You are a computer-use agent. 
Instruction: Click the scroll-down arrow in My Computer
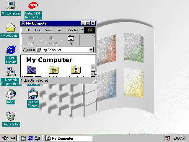click(x=93, y=74)
